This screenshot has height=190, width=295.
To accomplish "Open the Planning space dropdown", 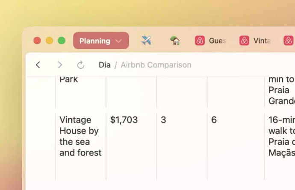I will click(101, 41).
